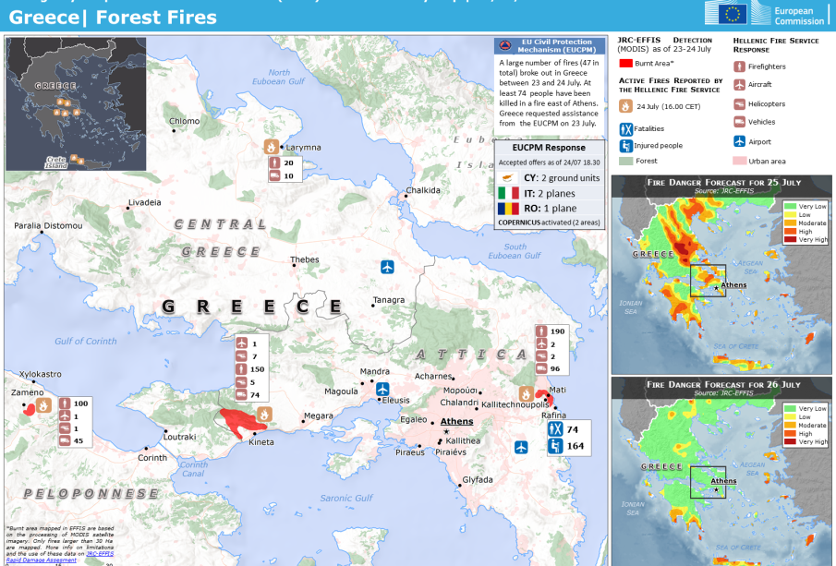Screen dimensions: 836x566
Task: Click the Chalkida city label
Action: 423,190
